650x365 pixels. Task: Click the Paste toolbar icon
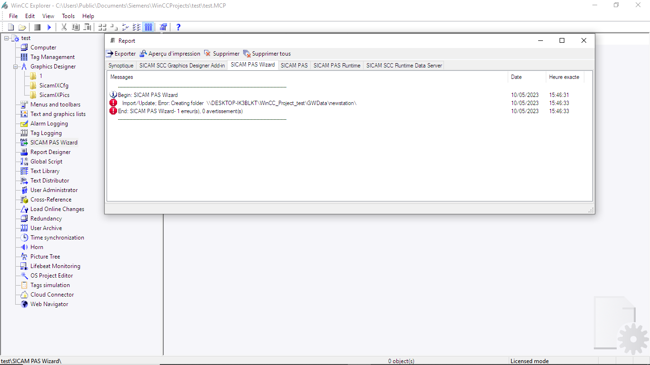point(87,27)
